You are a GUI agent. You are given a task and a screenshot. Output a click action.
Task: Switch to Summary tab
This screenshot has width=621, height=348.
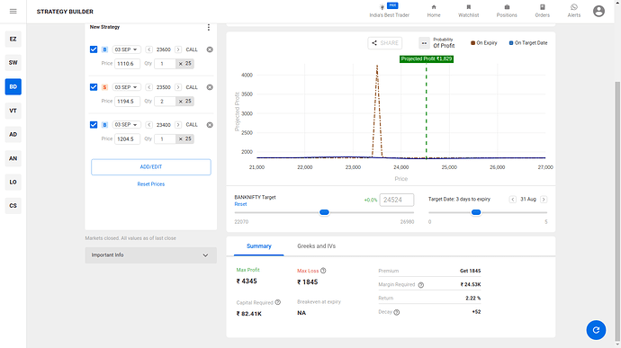coord(259,245)
